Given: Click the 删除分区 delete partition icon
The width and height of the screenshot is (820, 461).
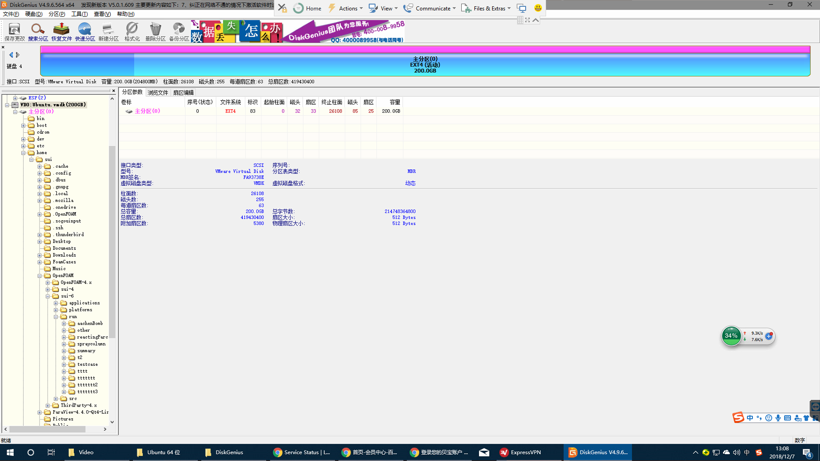Looking at the screenshot, I should 156,32.
